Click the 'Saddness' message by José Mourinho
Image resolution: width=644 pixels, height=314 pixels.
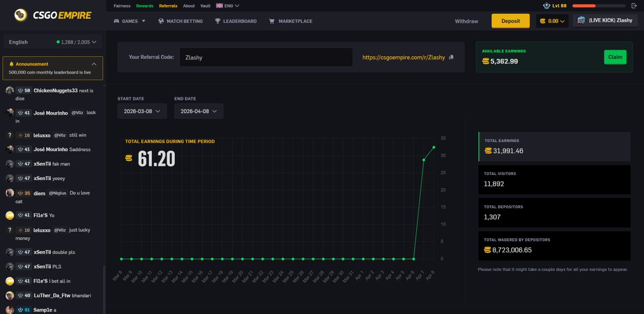click(x=79, y=149)
